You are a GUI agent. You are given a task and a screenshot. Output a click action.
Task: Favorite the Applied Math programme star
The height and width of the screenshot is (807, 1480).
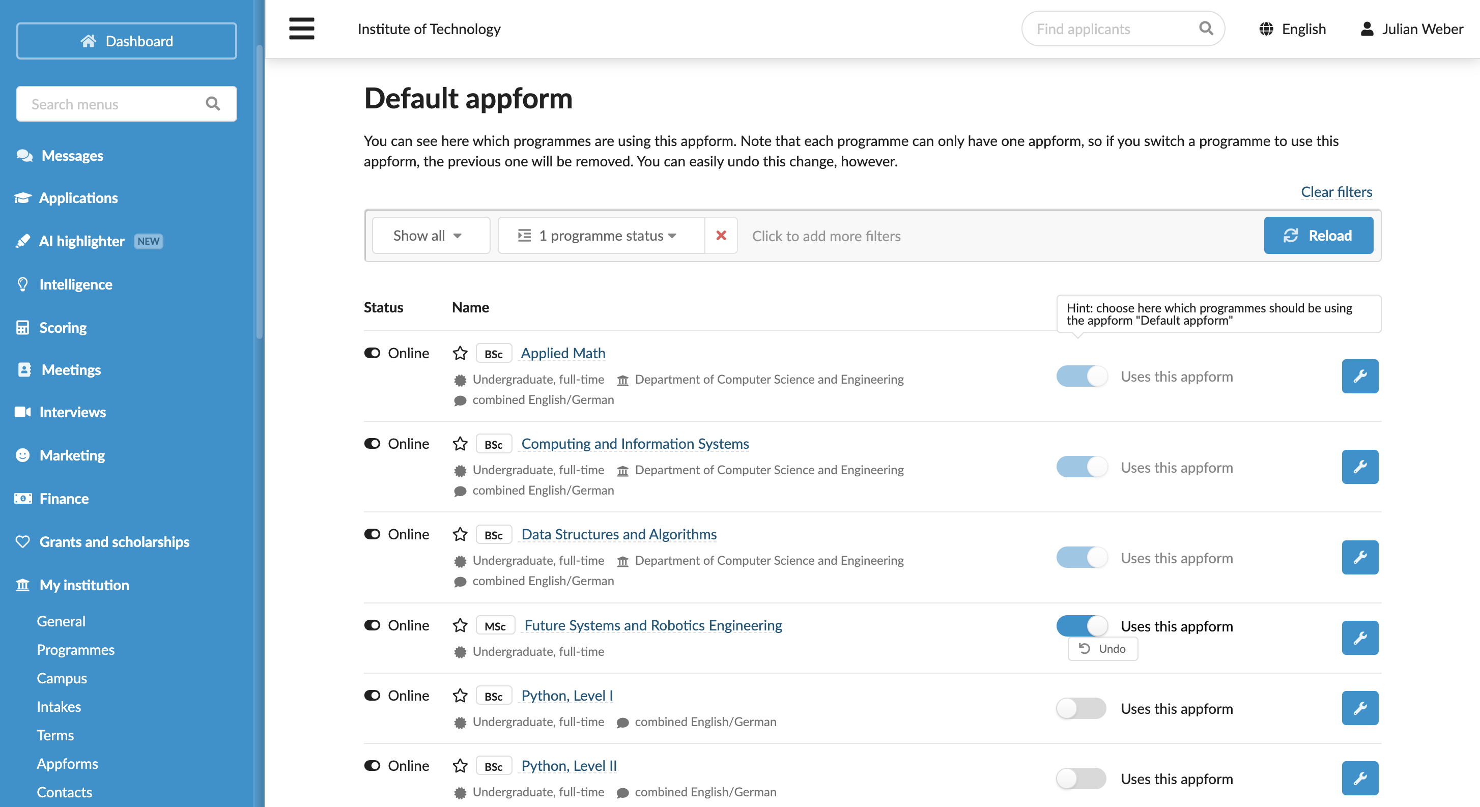[460, 353]
